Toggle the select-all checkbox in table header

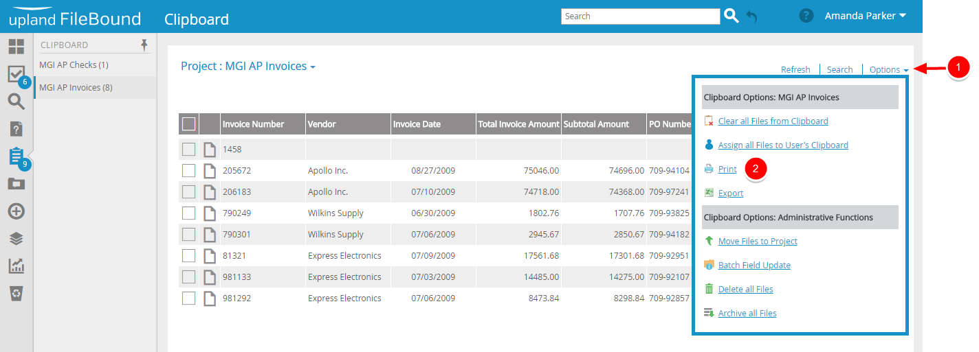(188, 124)
